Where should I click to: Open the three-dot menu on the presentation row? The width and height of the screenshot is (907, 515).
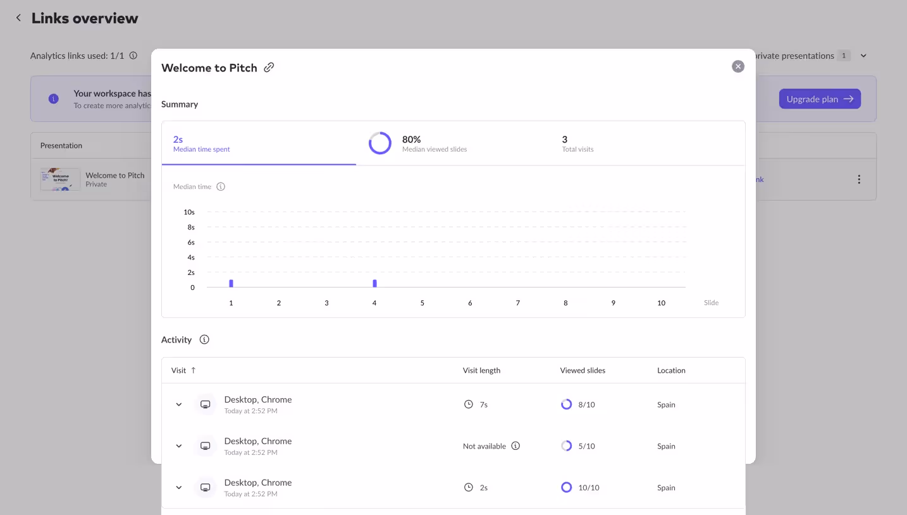point(859,179)
